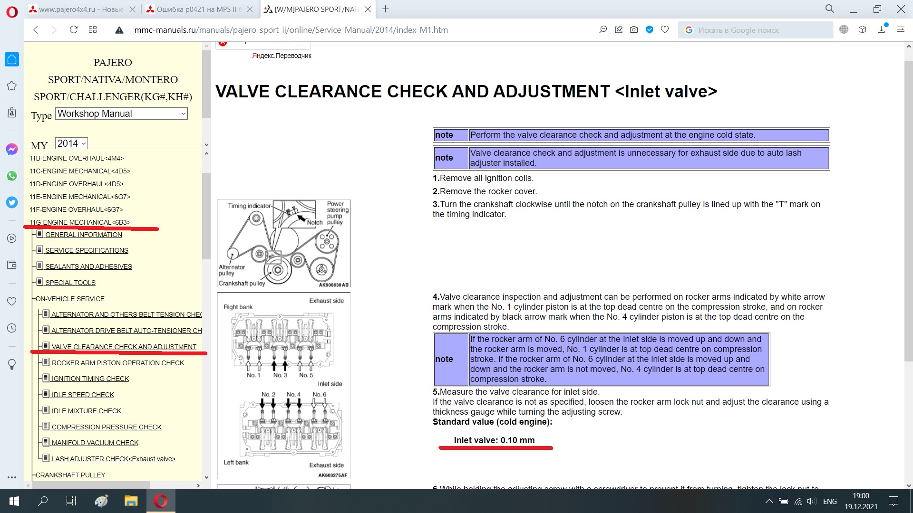
Task: Expand 11E-ENGINE MECHANICAL<6G7> tree section
Action: 79,197
